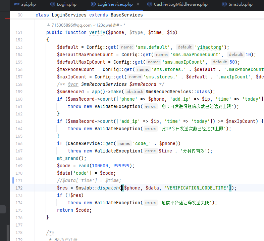The height and width of the screenshot is (241, 264).
Task: Click the class icon on Login.php tab
Action: click(53, 4)
